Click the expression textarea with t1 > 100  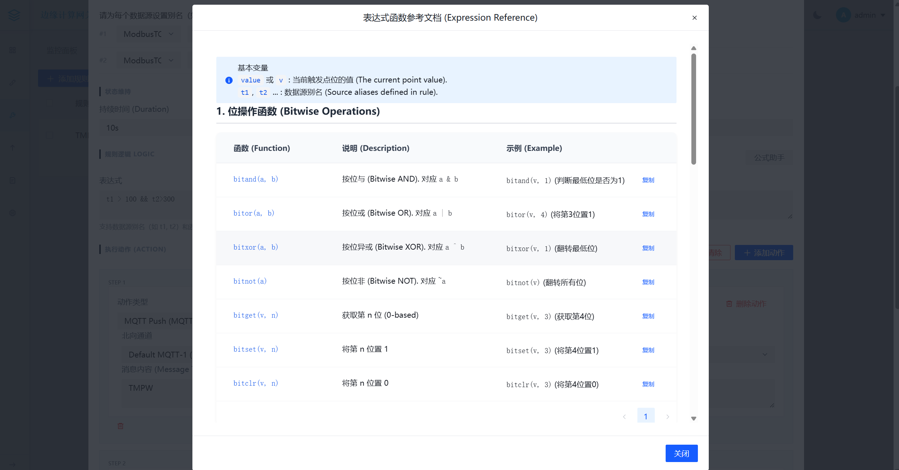pyautogui.click(x=146, y=204)
